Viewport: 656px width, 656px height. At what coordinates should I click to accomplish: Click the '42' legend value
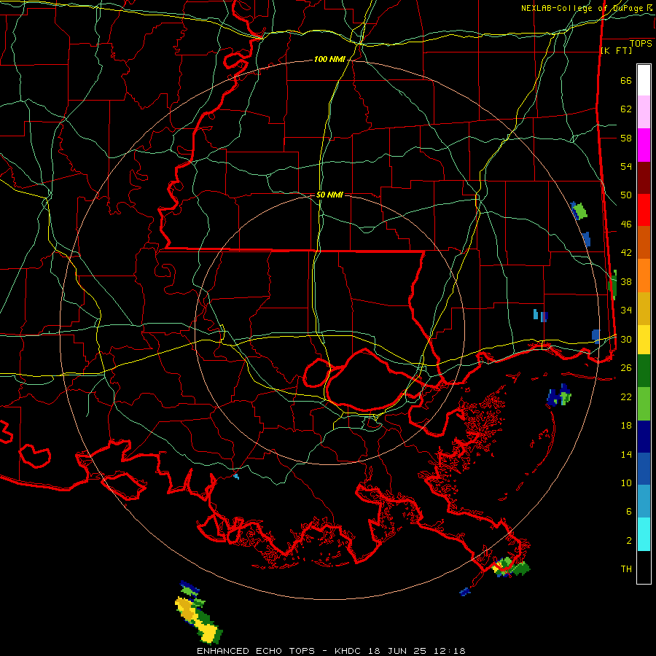point(626,253)
